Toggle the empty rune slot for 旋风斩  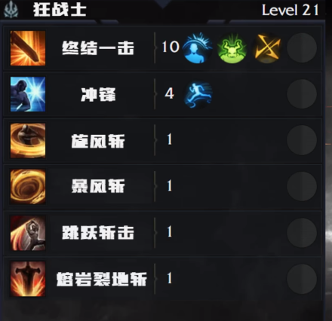pos(302,140)
